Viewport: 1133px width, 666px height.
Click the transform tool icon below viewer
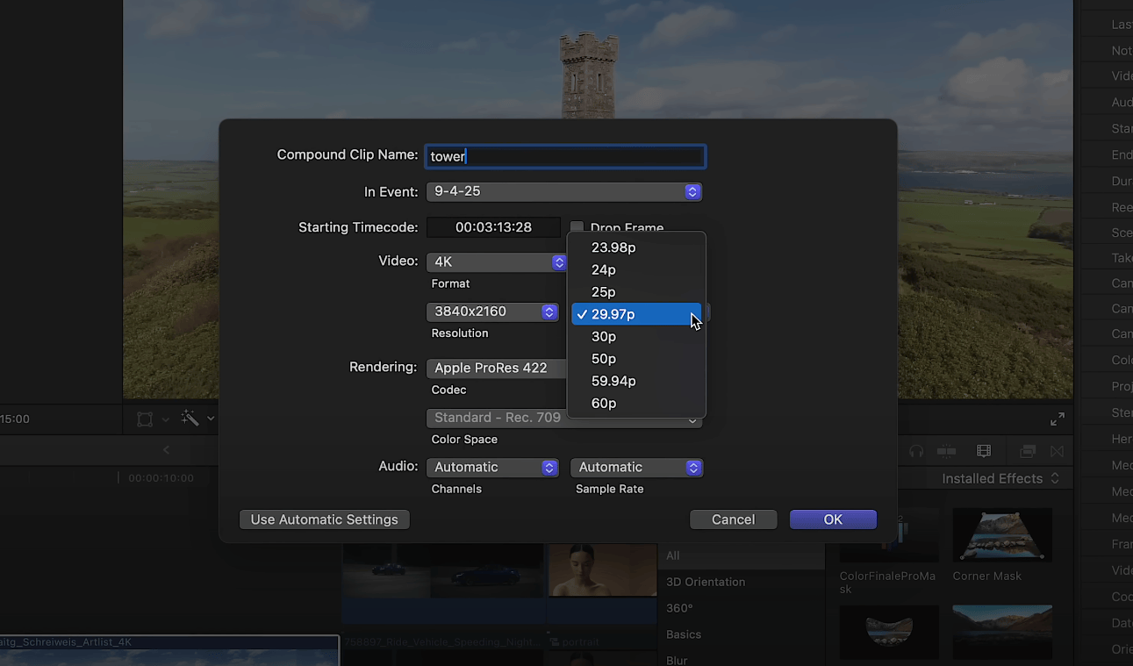(x=145, y=419)
